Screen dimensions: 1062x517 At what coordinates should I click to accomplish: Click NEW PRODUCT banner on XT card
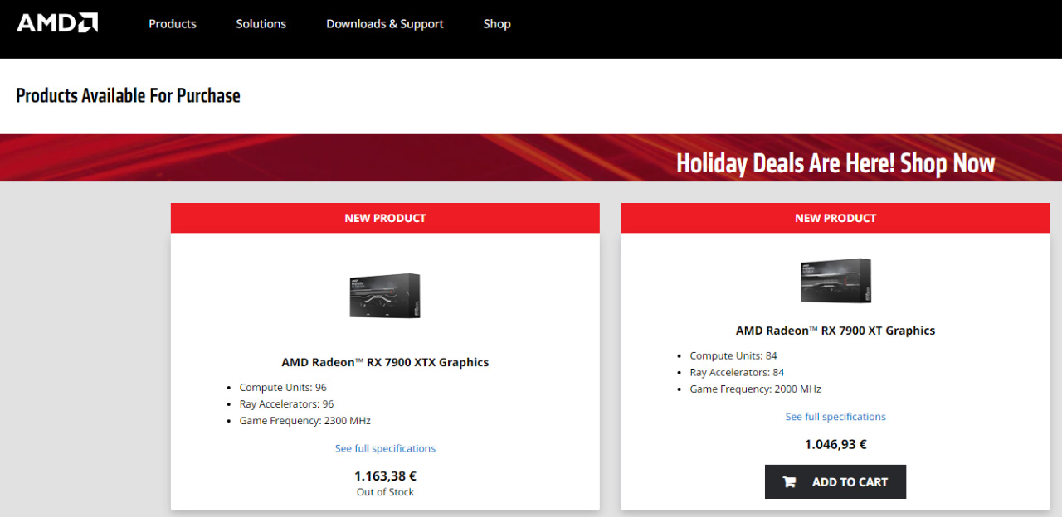pyautogui.click(x=835, y=218)
